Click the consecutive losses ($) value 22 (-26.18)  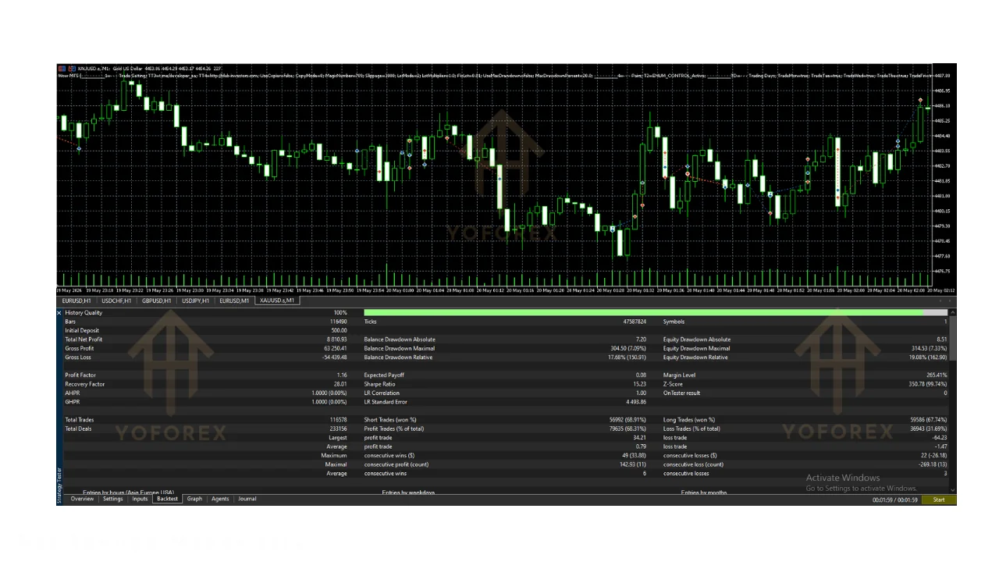tap(935, 456)
